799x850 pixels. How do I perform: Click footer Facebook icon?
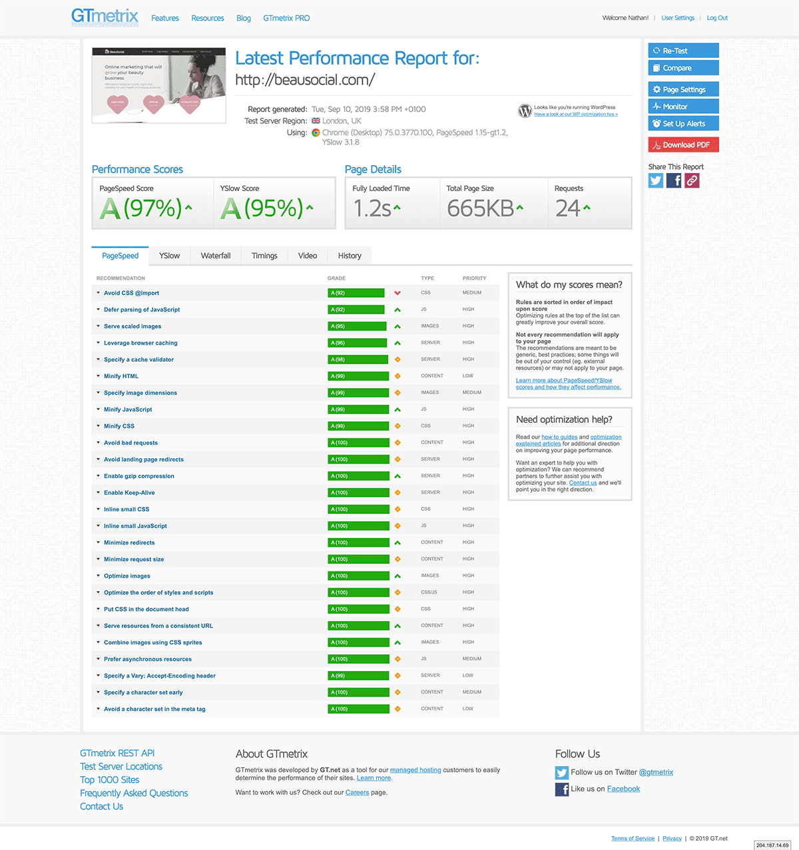(562, 789)
